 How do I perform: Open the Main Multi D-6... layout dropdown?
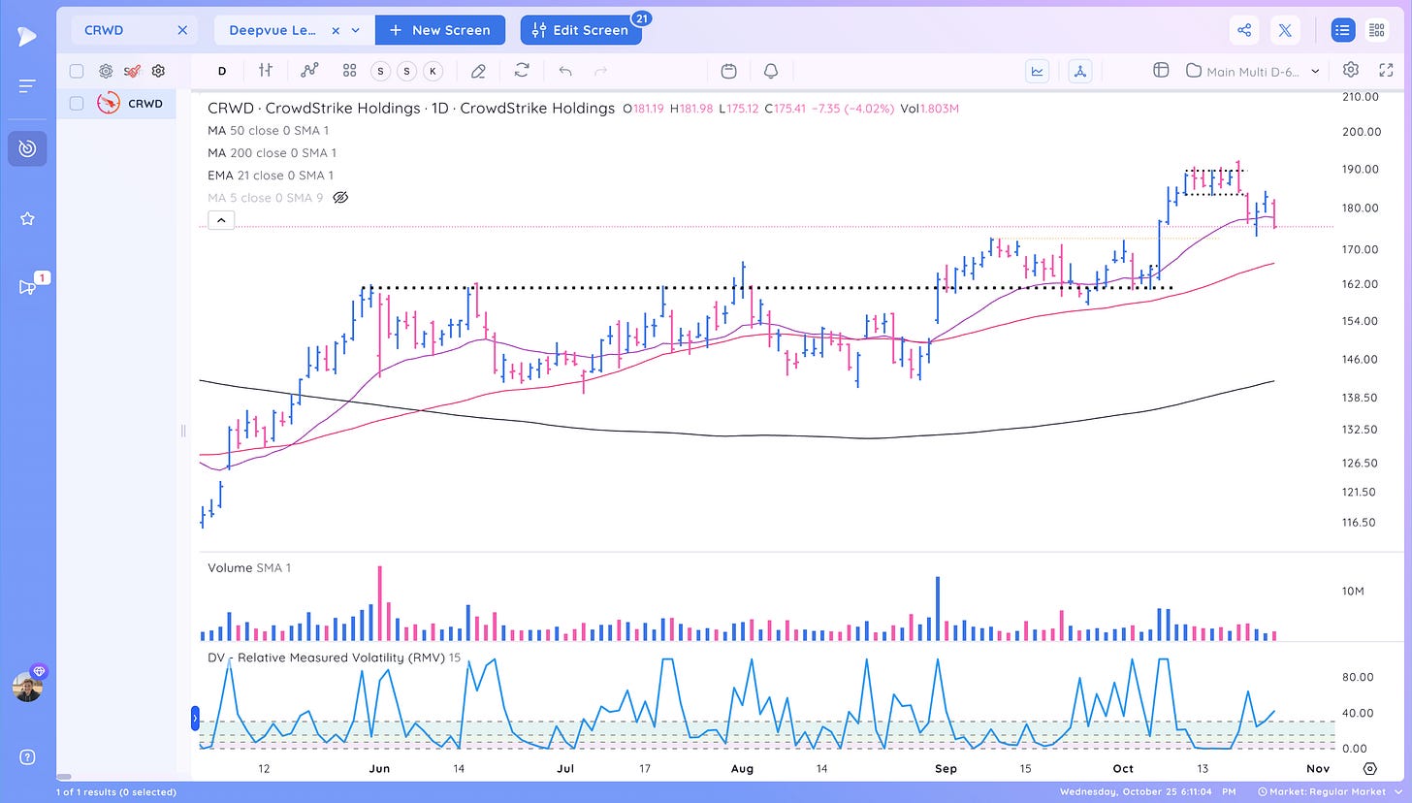[x=1253, y=71]
